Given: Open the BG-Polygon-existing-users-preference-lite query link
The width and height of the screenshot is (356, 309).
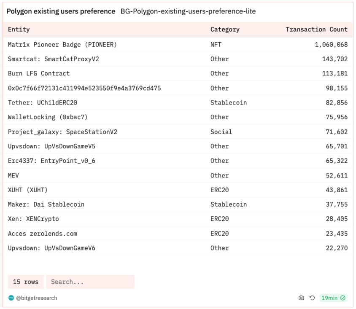Looking at the screenshot, I should click(188, 11).
